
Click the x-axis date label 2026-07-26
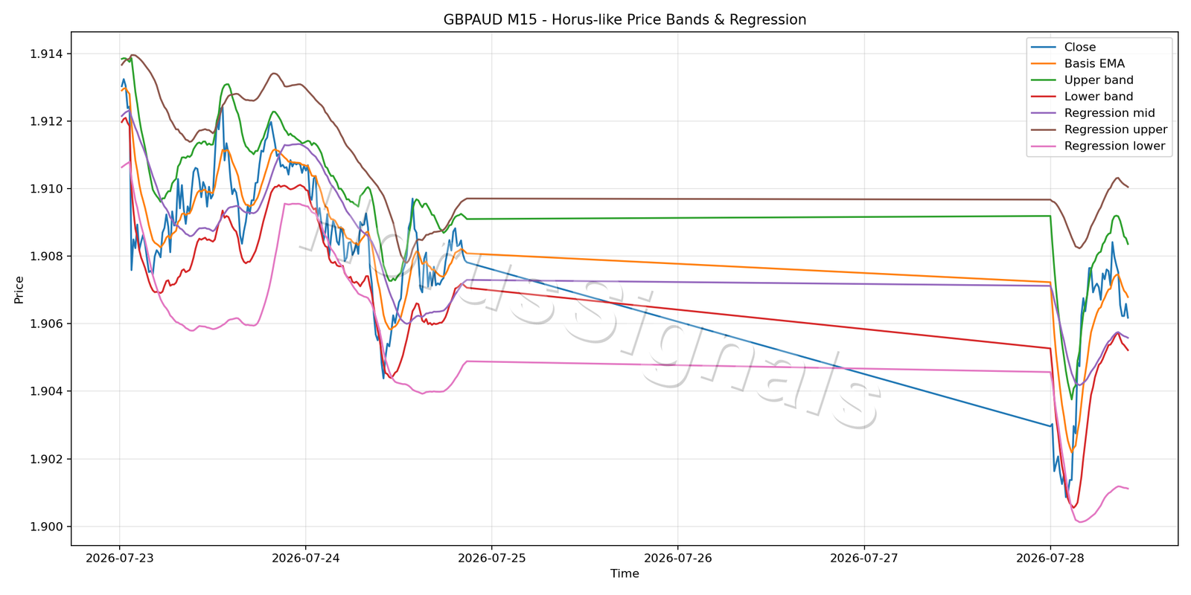pos(678,558)
